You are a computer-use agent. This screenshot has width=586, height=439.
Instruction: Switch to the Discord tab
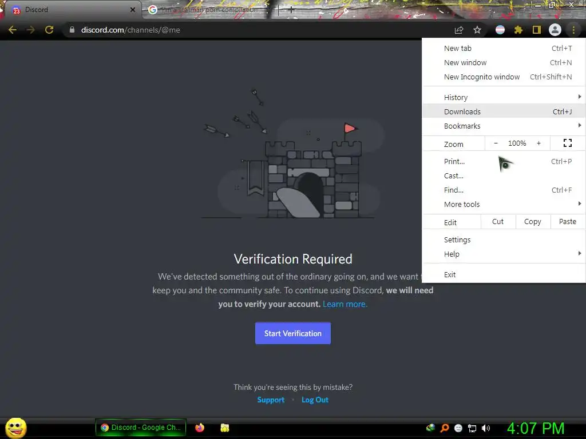click(x=71, y=10)
